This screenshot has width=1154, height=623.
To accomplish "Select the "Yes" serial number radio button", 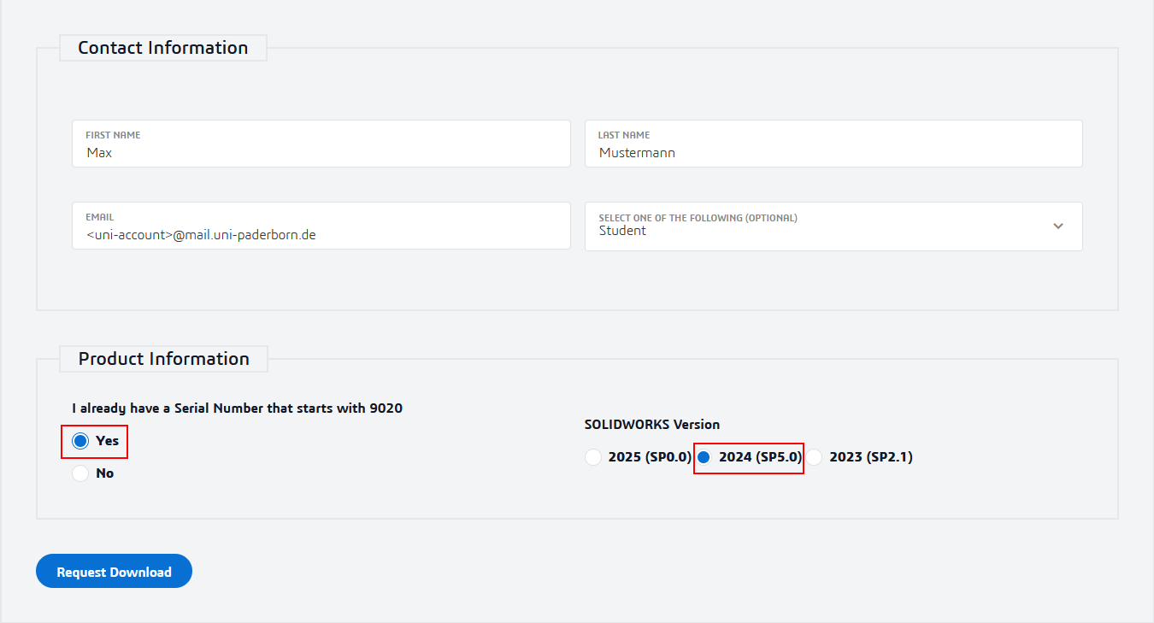I will tap(80, 441).
